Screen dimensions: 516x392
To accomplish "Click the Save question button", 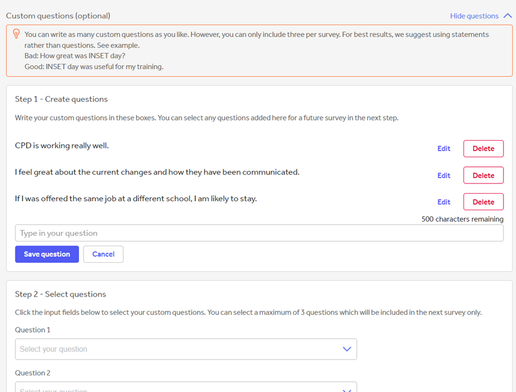I will point(47,254).
